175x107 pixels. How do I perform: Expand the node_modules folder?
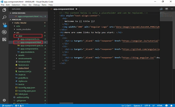28,29
